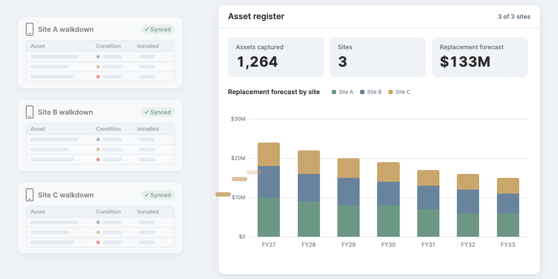The image size is (558, 279).
Task: Click the Installed column header in Site A table
Action: tap(148, 46)
